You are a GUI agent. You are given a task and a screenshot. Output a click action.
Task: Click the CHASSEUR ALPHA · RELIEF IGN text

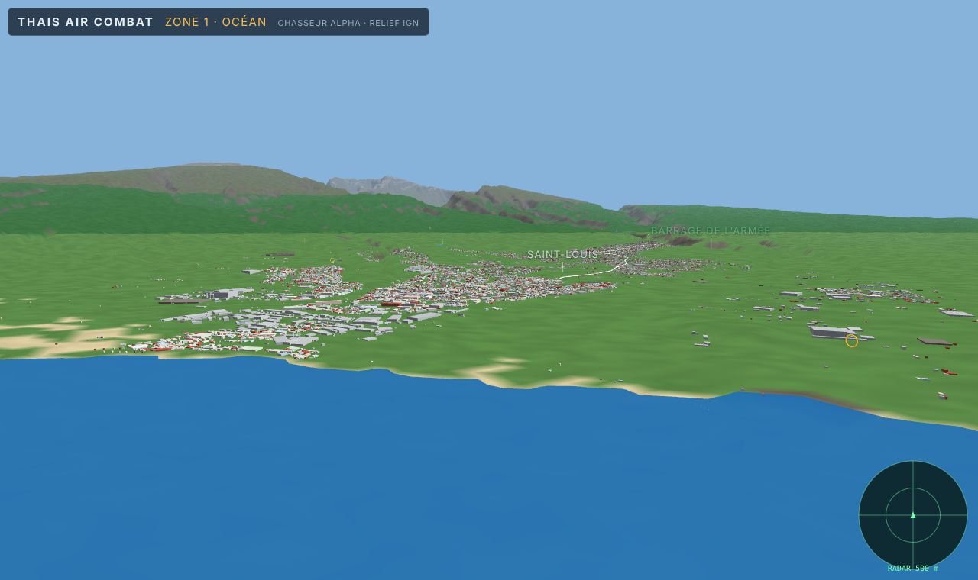point(348,23)
